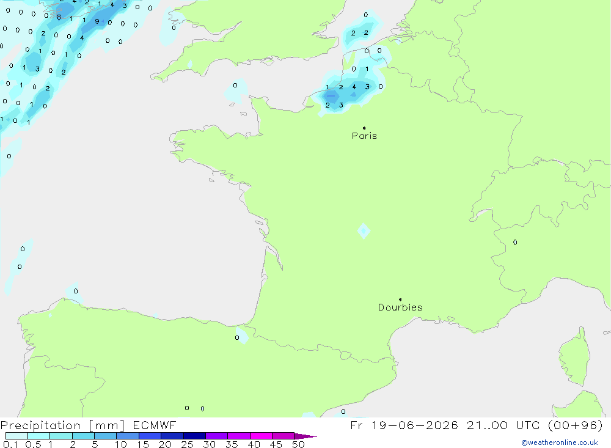
Task: Click the lone 0 value over northern Italy
Action: coord(515,242)
